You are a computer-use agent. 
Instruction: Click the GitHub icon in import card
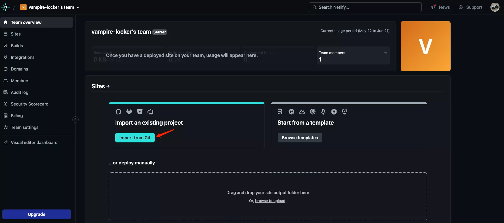(x=118, y=112)
